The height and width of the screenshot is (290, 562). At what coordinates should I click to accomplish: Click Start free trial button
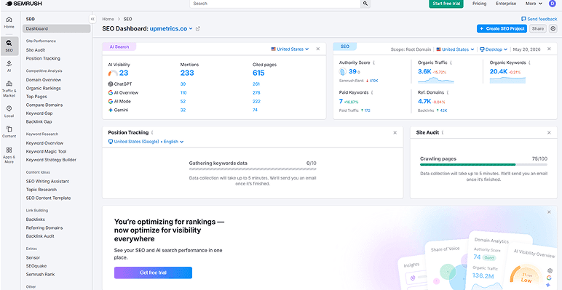click(x=446, y=4)
